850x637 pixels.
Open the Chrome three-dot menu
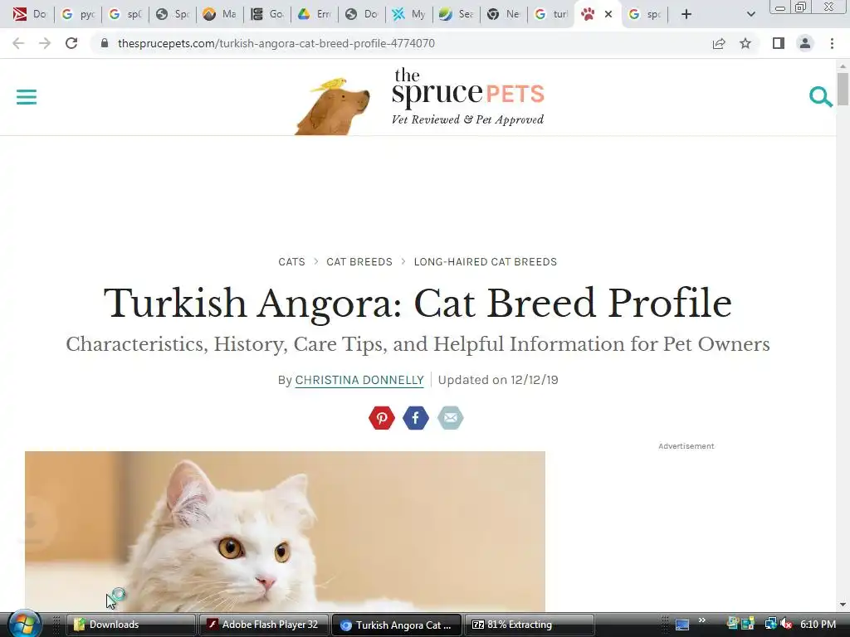(832, 43)
